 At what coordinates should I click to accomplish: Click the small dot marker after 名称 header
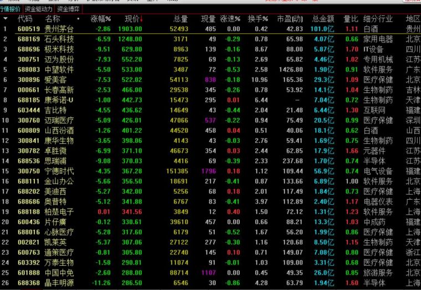[x=78, y=19]
